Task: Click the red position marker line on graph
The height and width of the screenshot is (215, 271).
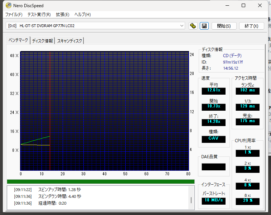Action: pos(50,110)
